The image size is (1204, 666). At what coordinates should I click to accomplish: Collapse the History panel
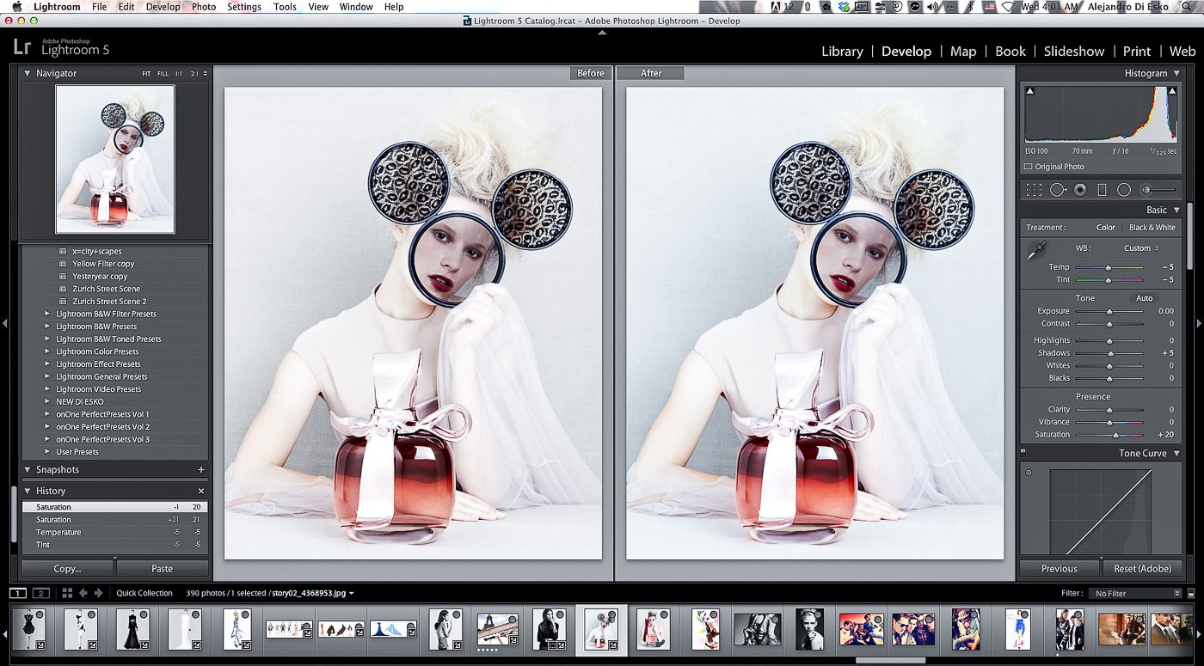point(27,492)
